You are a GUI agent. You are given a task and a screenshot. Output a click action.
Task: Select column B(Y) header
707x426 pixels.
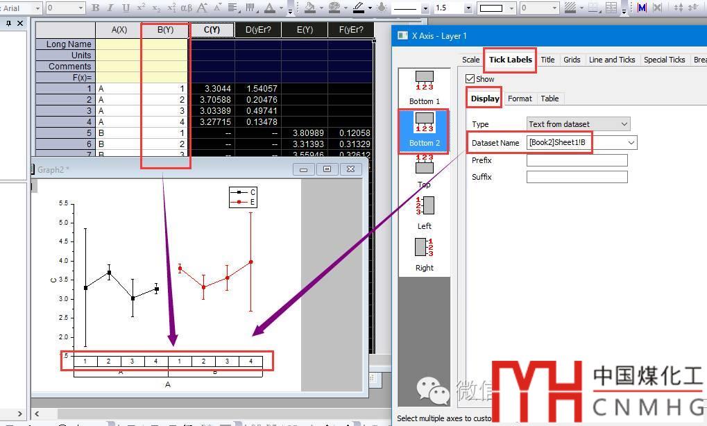pos(166,30)
